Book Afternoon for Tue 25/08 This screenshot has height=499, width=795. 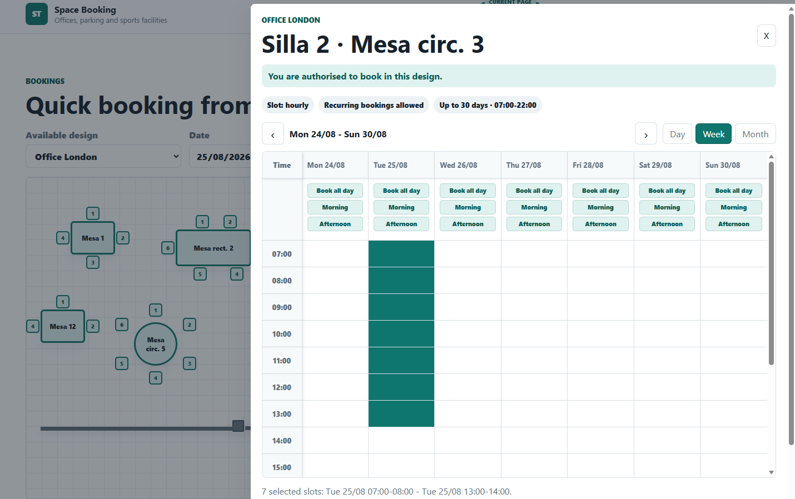point(401,224)
